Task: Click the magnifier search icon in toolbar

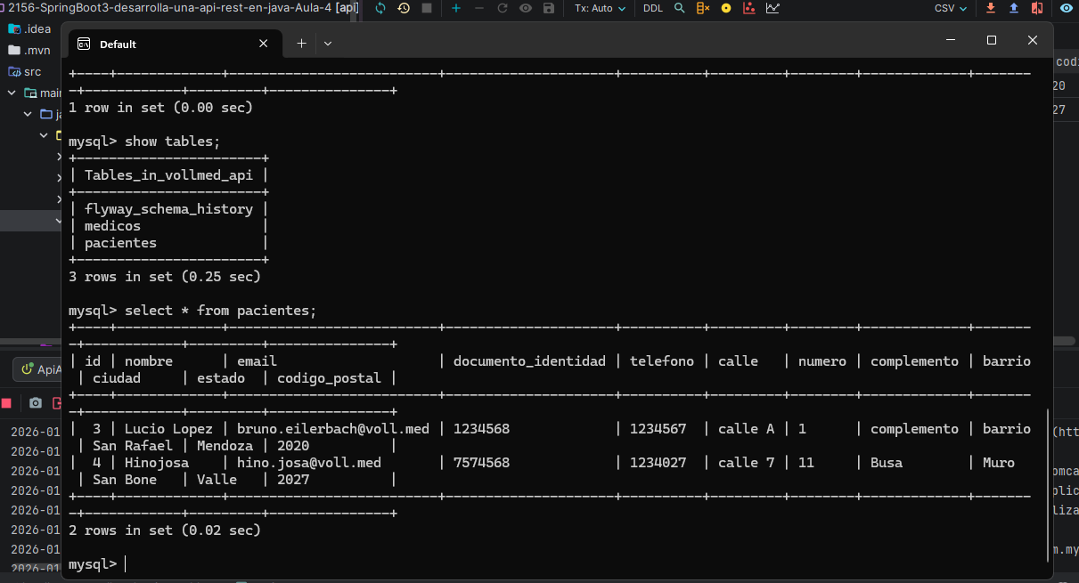Action: click(680, 8)
